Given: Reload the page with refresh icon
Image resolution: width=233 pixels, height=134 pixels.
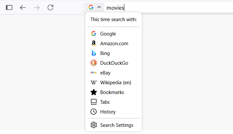Looking at the screenshot, I should pos(50,7).
